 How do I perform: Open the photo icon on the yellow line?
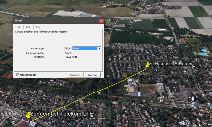[x=99, y=93]
